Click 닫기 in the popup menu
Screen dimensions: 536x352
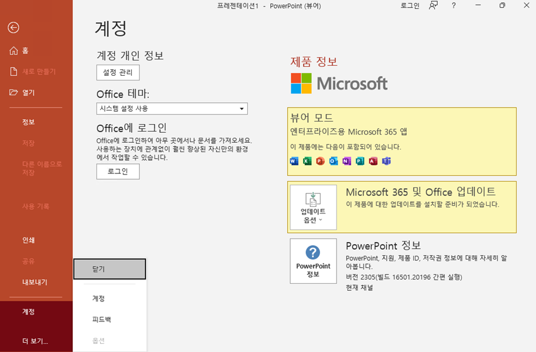point(109,269)
